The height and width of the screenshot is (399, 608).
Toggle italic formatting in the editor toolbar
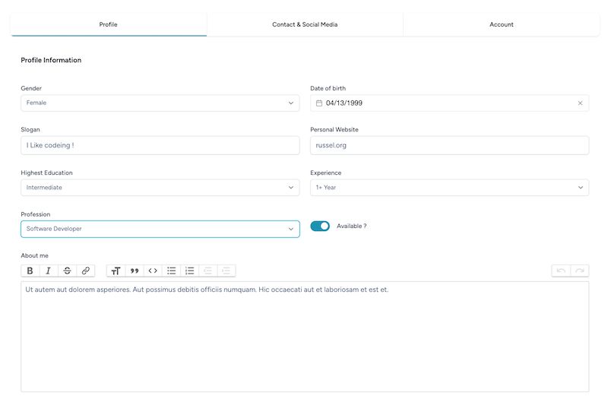(49, 271)
